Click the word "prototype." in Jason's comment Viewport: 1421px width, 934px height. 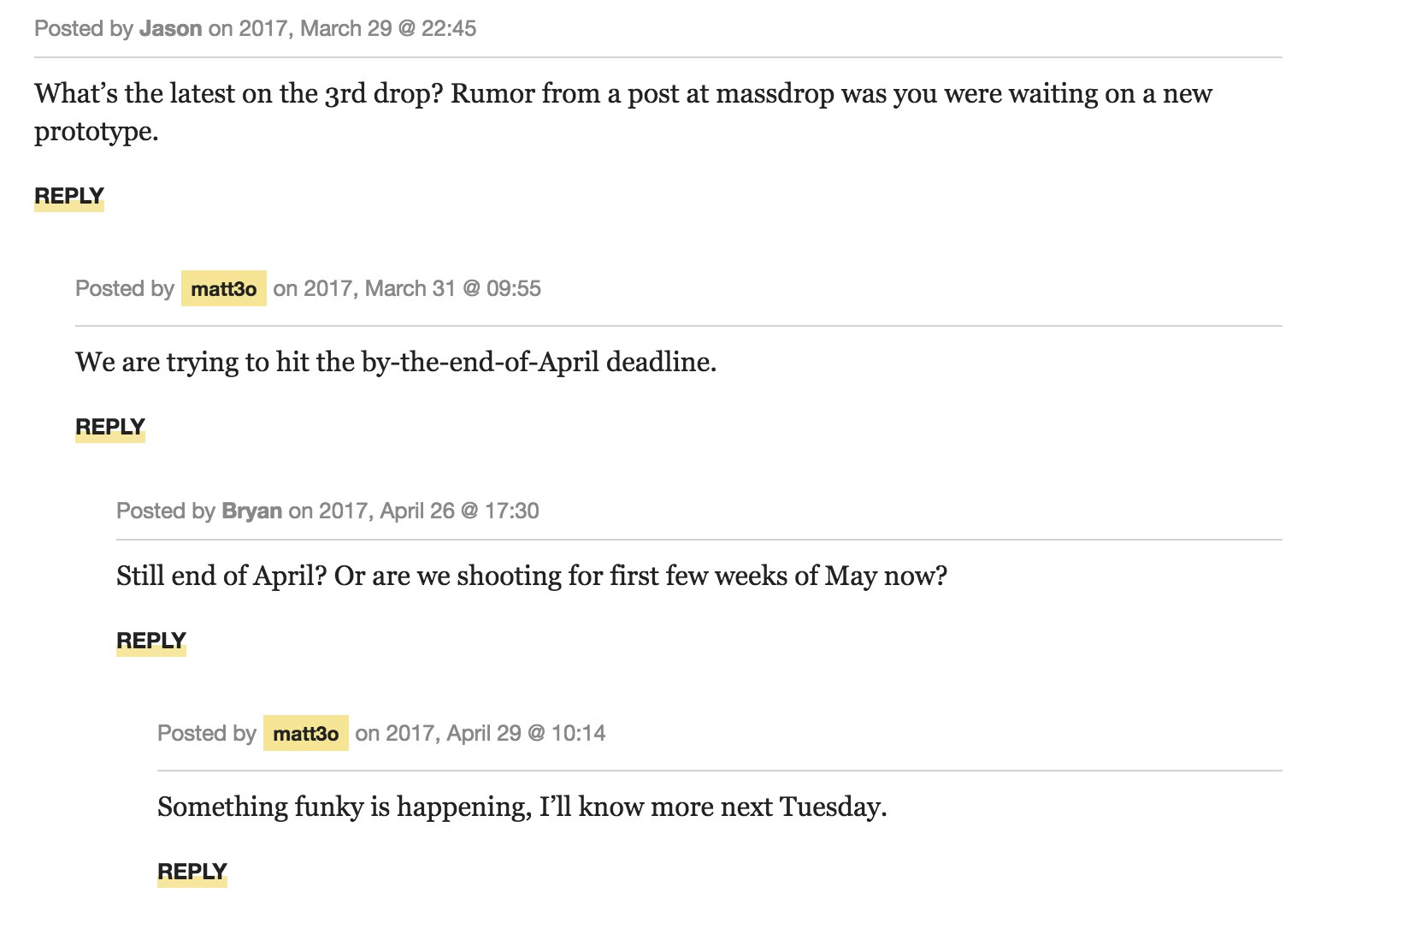pyautogui.click(x=96, y=132)
